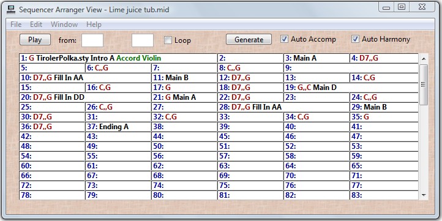Click the vertical scrollbar thumb
Image resolution: width=442 pixels, height=221 pixels.
pos(424,84)
